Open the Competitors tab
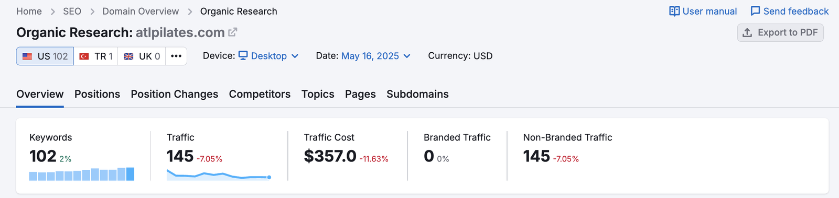839x198 pixels. pos(260,94)
